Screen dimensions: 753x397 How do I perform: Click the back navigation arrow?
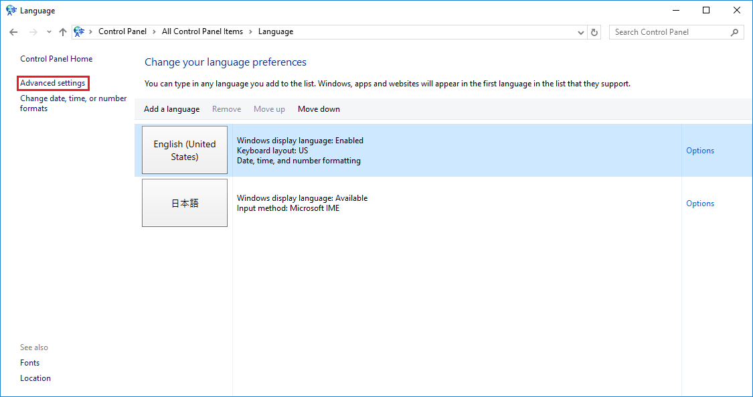(13, 32)
